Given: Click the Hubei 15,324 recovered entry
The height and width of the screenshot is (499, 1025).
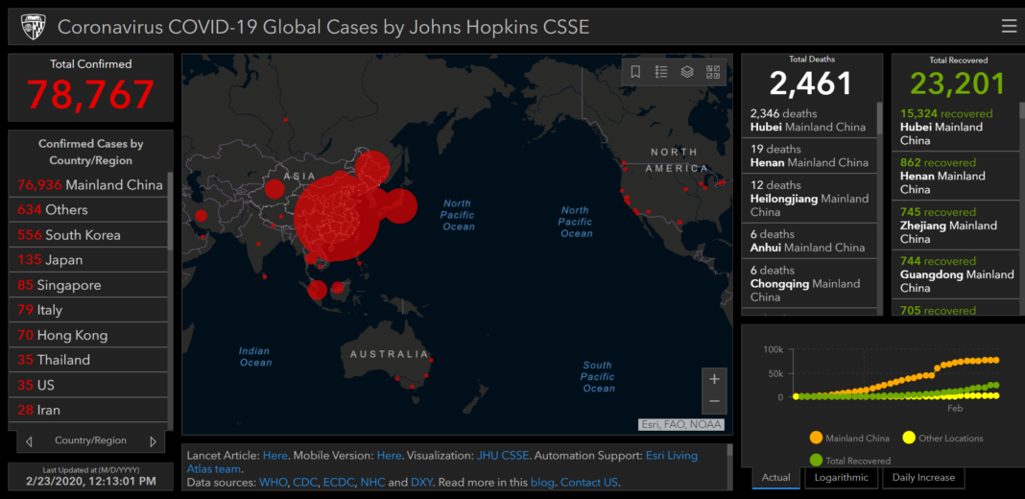Looking at the screenshot, I should (x=955, y=127).
